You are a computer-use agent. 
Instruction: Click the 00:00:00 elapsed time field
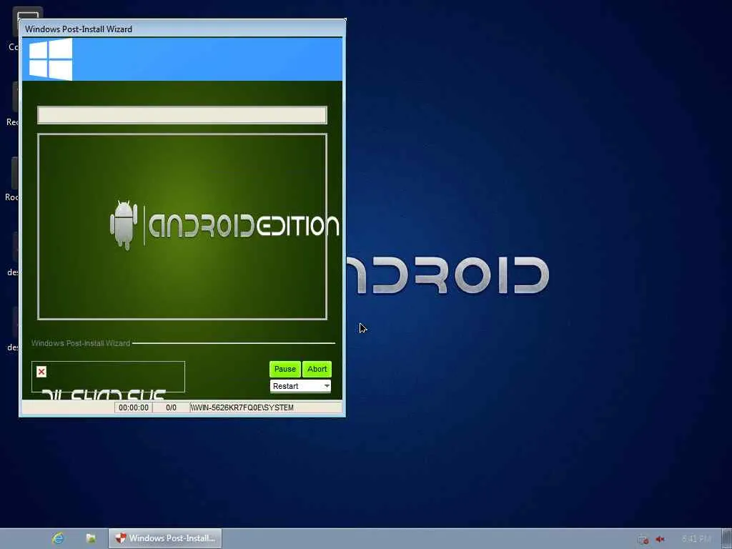pyautogui.click(x=134, y=407)
